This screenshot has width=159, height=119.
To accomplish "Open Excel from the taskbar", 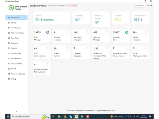I will pos(82,116).
